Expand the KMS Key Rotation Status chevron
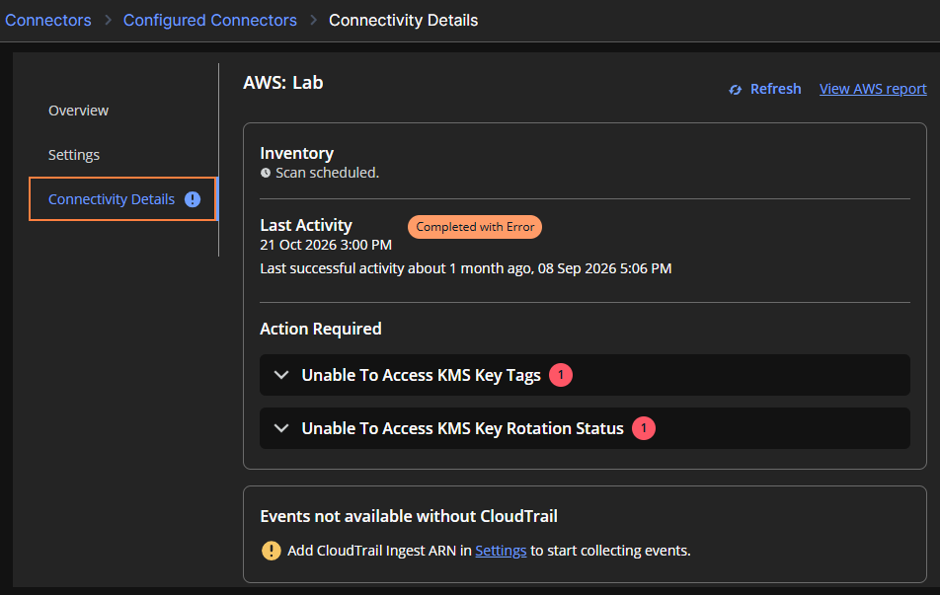Image resolution: width=940 pixels, height=595 pixels. pos(281,428)
